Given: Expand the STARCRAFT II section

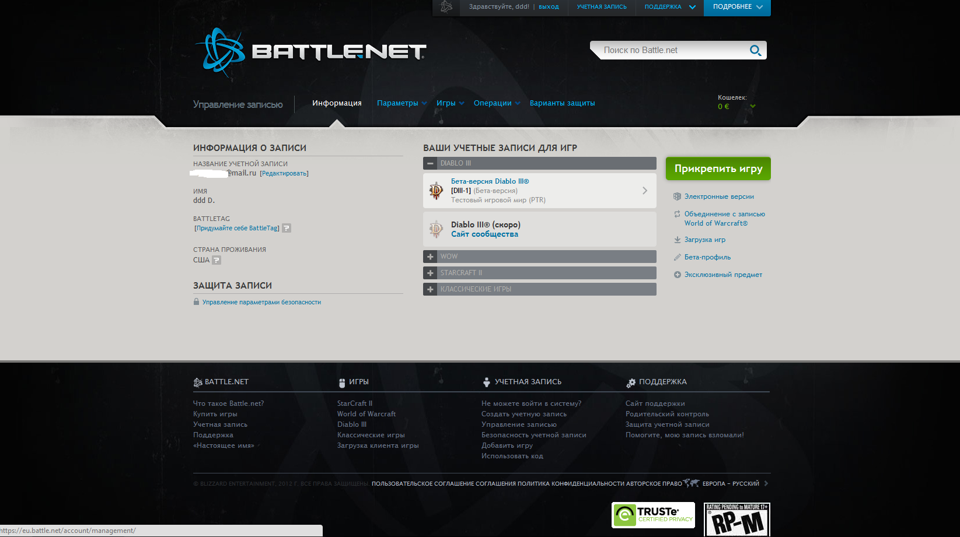Looking at the screenshot, I should 430,273.
